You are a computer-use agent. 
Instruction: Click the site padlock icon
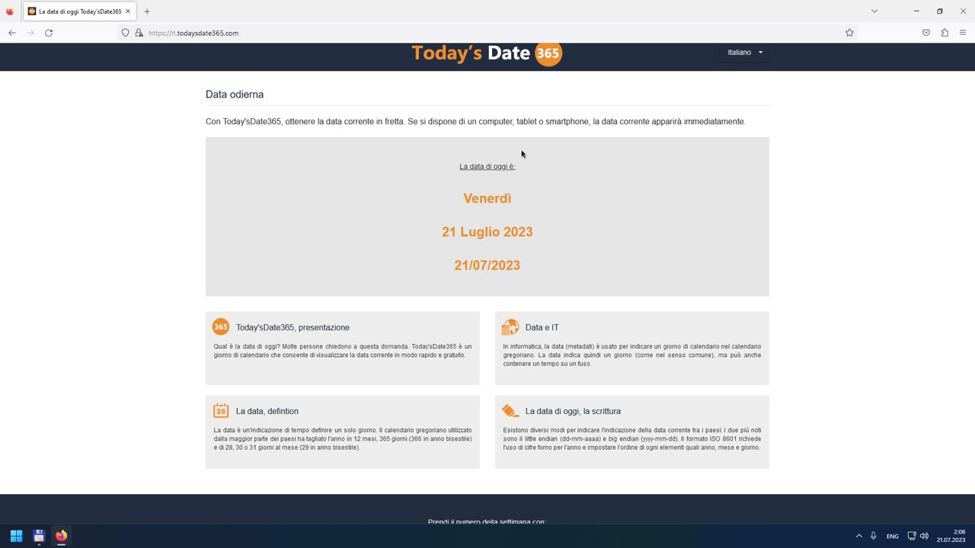[139, 33]
